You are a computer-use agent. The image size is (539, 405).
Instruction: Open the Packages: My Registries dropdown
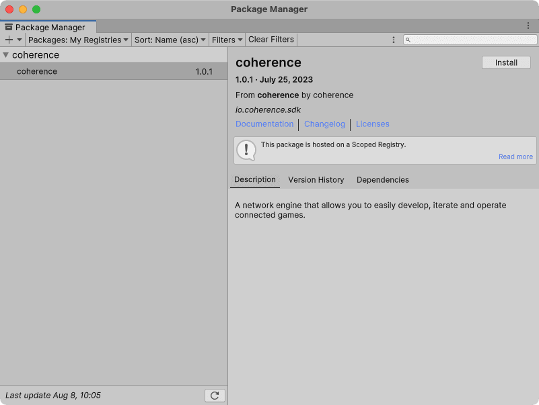77,40
